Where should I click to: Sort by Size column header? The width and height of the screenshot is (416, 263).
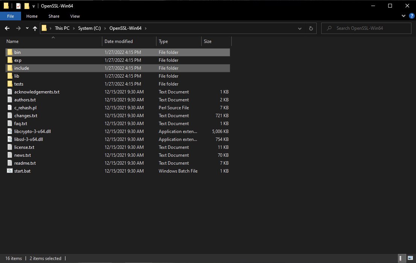pyautogui.click(x=217, y=41)
